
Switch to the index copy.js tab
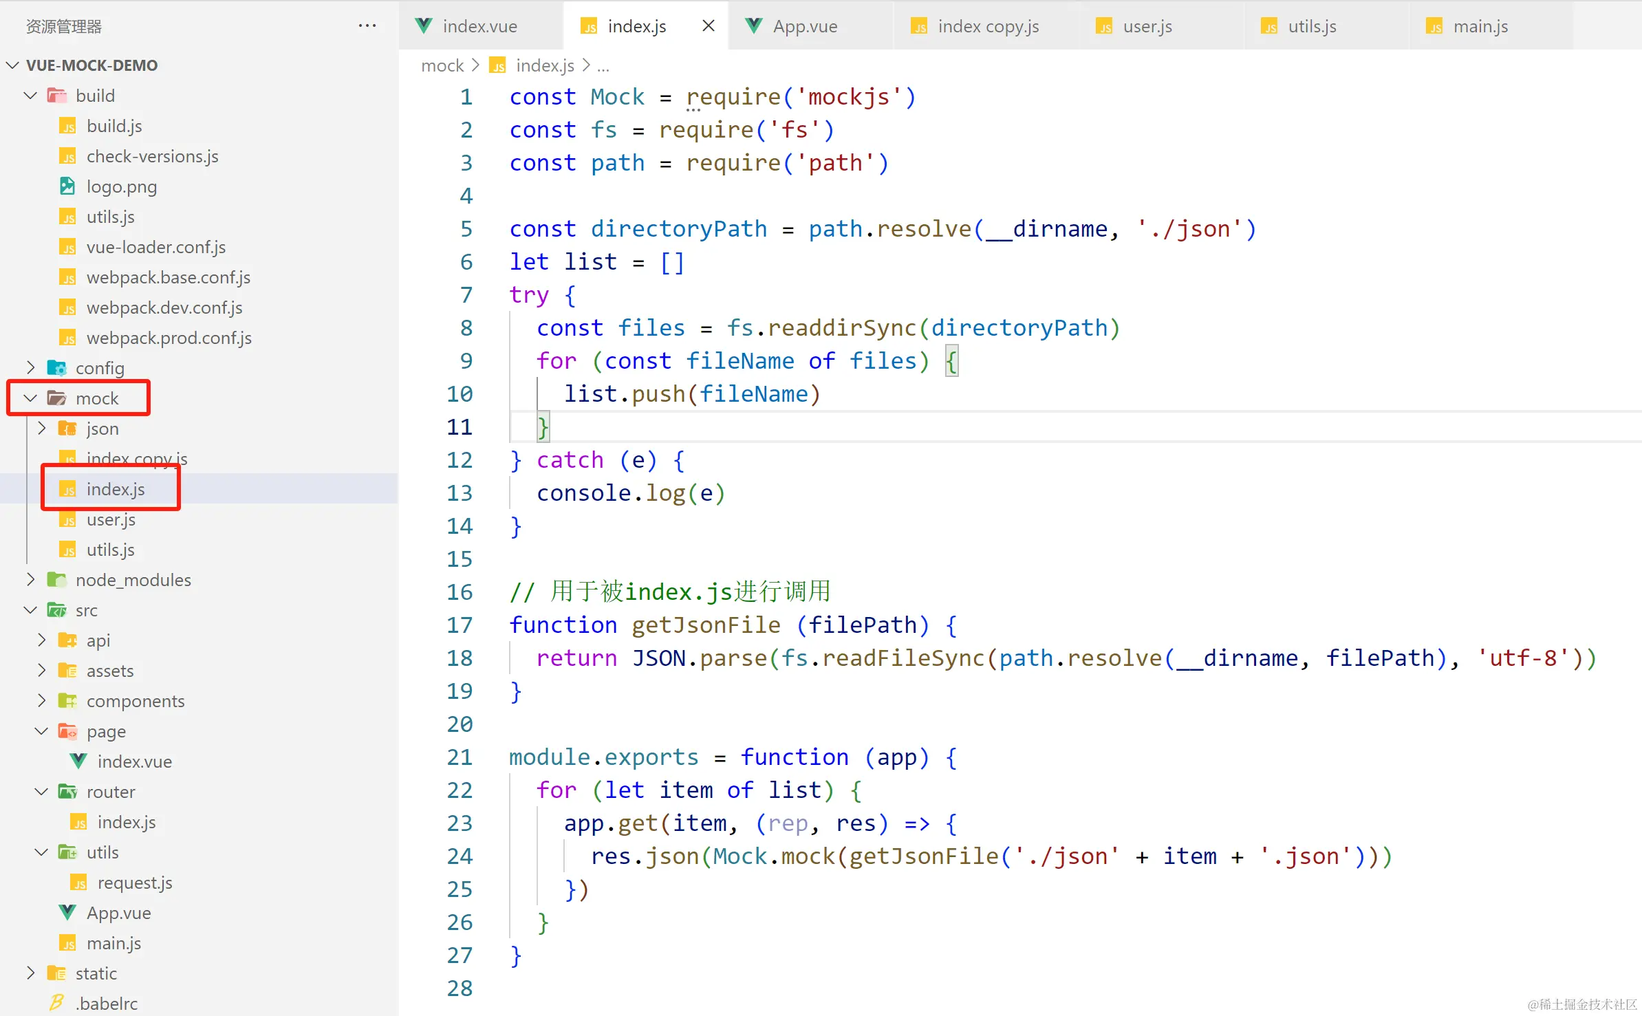pyautogui.click(x=986, y=26)
